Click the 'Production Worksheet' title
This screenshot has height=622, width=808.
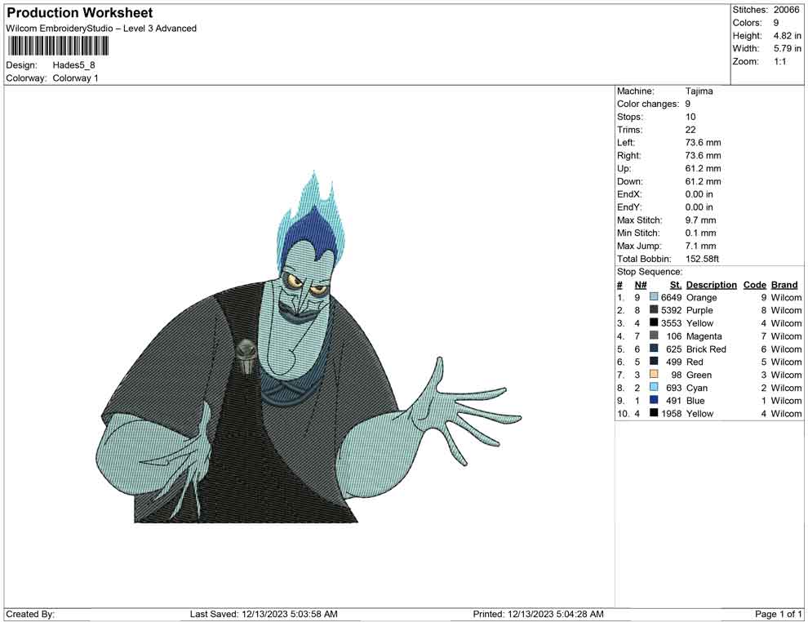coord(80,13)
